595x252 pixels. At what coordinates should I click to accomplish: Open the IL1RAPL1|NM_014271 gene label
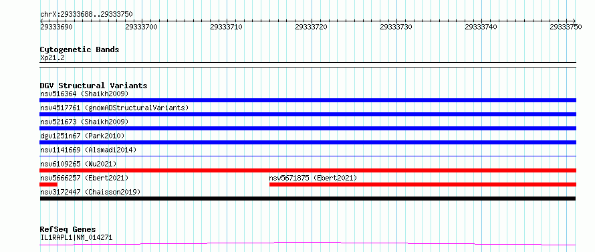point(76,237)
